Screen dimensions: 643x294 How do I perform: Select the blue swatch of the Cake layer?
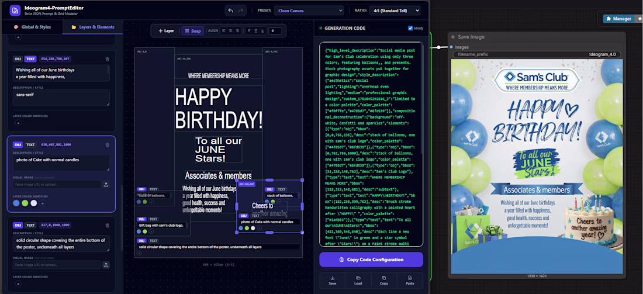(x=16, y=203)
